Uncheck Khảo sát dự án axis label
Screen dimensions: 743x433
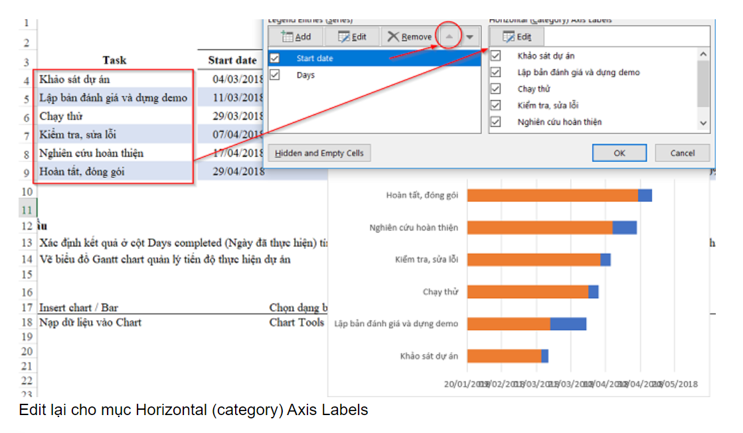[495, 56]
